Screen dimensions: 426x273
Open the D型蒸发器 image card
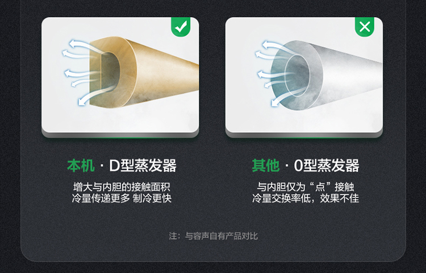click(x=120, y=77)
